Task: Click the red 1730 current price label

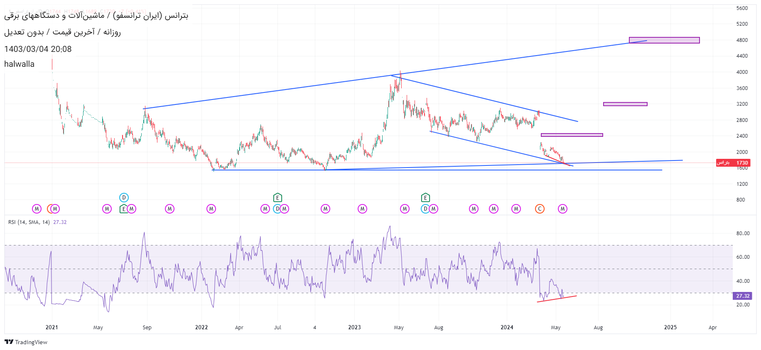Action: pyautogui.click(x=733, y=163)
